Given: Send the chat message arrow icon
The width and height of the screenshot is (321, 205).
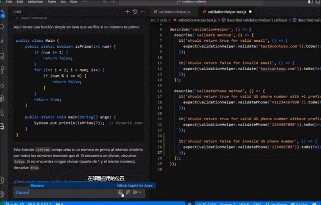Looking at the screenshot, I should point(135,193).
